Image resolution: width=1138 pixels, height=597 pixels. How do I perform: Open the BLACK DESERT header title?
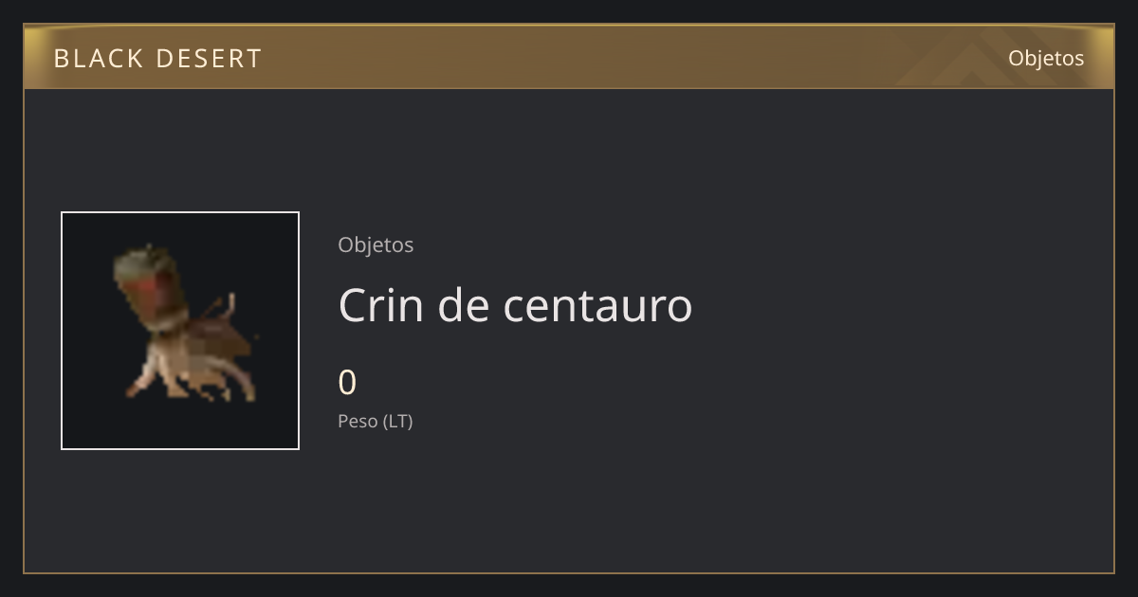[x=157, y=59]
